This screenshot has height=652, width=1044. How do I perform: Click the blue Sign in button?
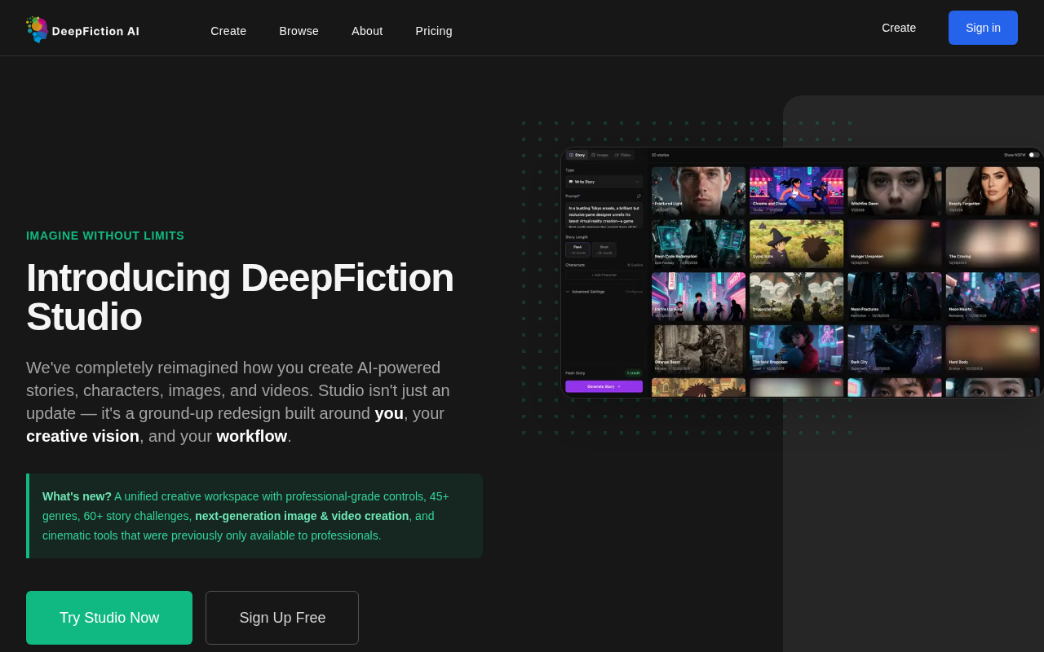983,28
